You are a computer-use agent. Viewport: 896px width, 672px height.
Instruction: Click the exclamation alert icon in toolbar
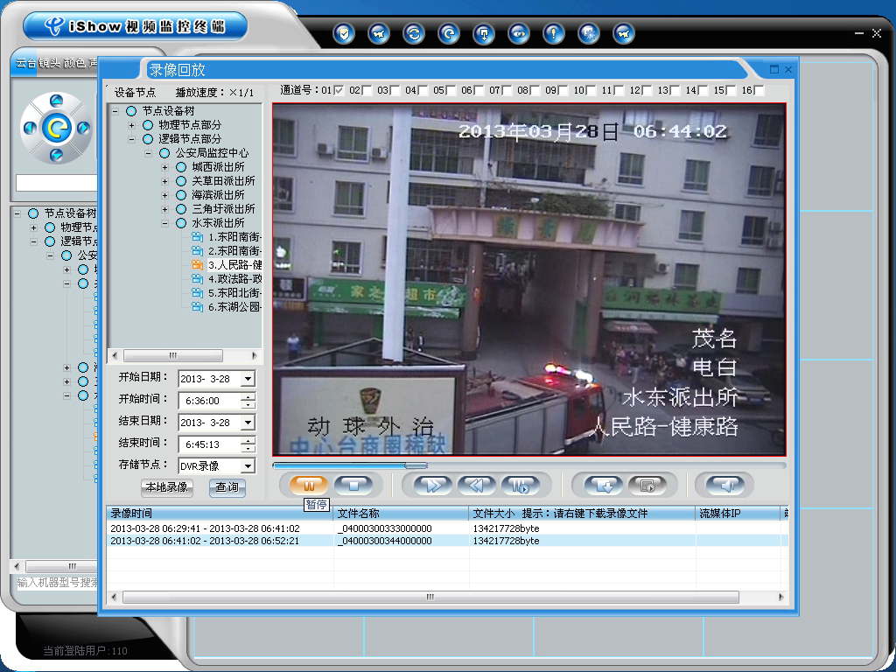click(553, 33)
